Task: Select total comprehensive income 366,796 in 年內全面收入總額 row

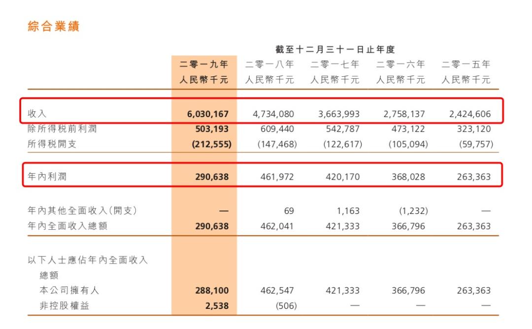Action: point(408,226)
